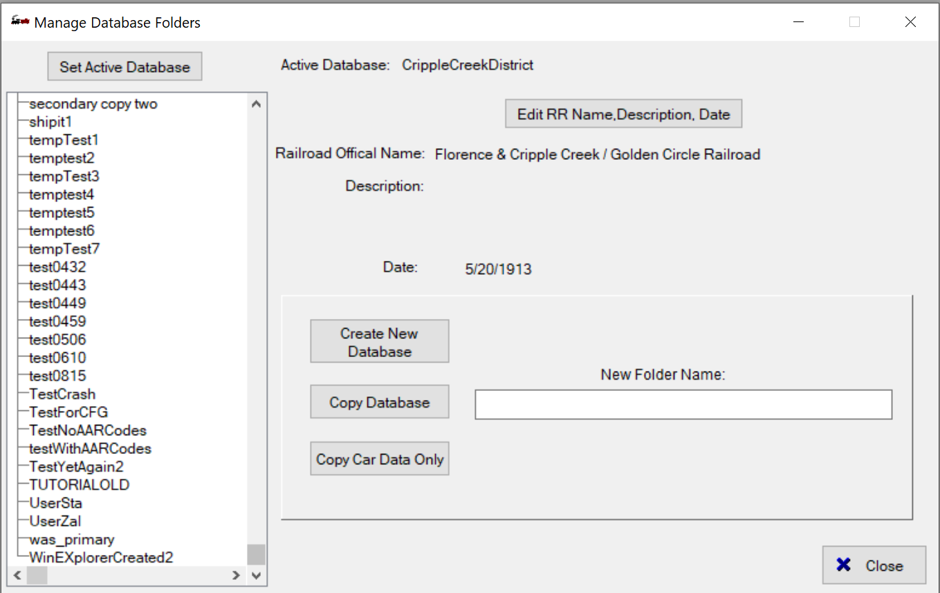Select tempTest1 in the folder tree

64,140
